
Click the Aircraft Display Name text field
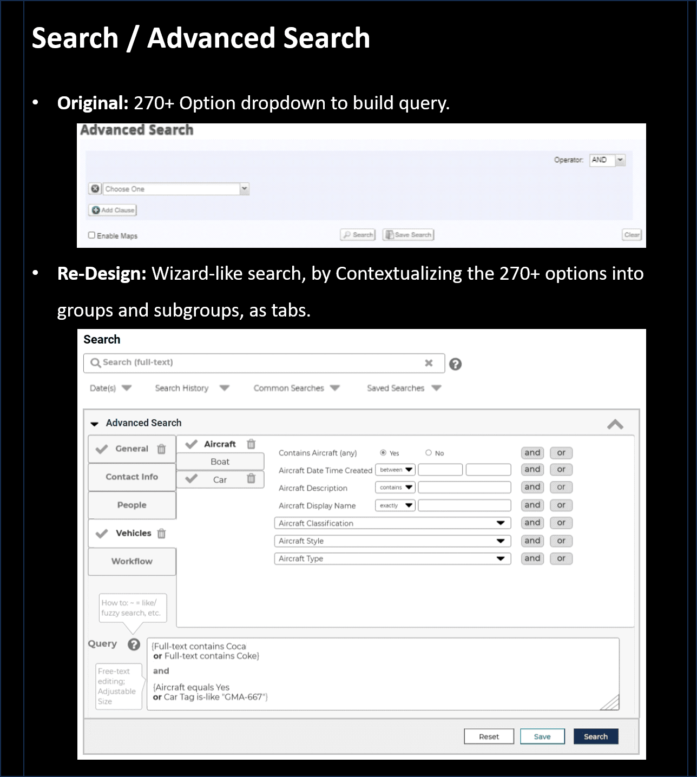(464, 505)
